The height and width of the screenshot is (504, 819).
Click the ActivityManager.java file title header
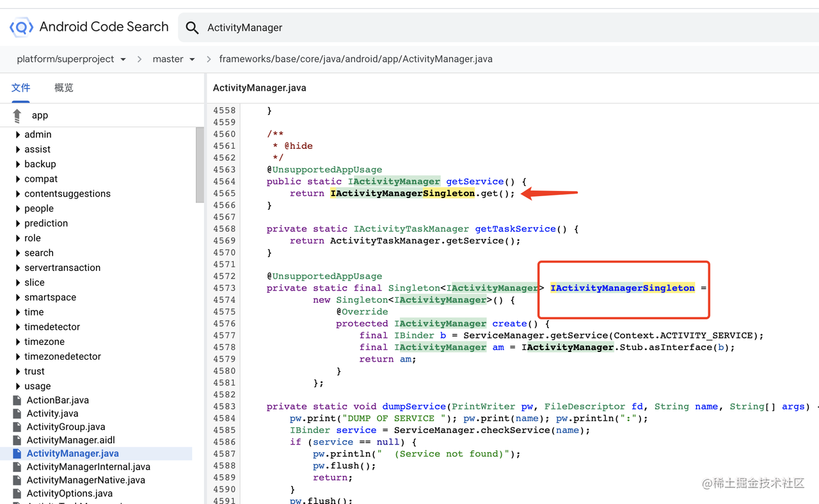pyautogui.click(x=259, y=88)
